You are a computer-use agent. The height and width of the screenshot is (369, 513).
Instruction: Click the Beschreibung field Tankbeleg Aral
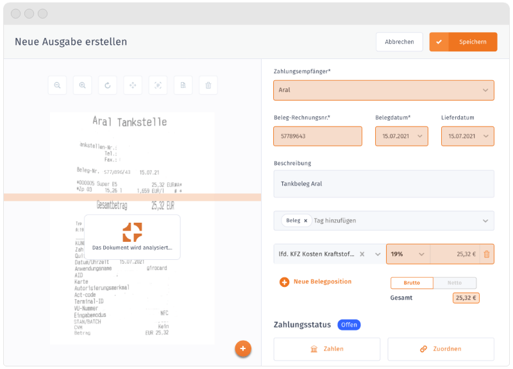tap(383, 184)
